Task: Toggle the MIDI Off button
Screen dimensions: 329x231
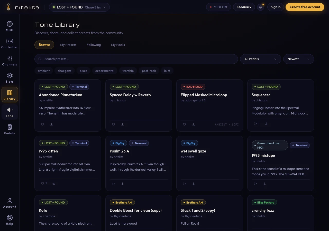Action: tap(218, 7)
